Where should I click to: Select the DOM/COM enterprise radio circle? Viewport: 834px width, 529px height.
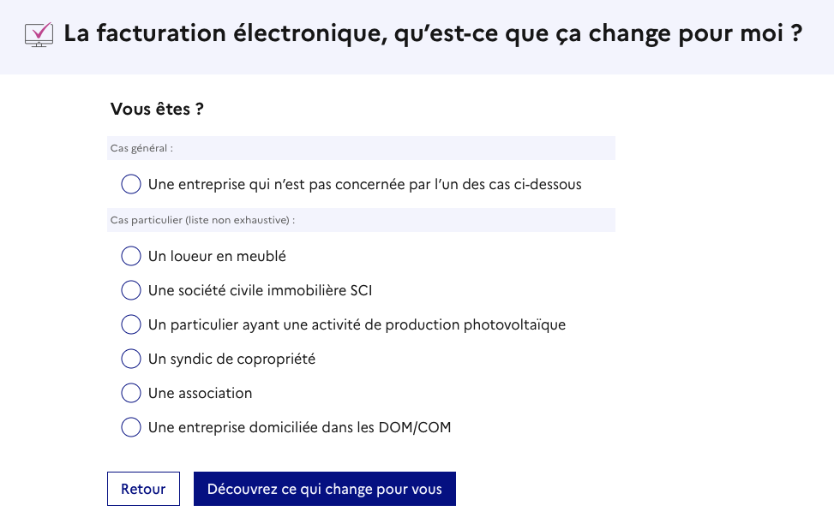click(x=131, y=427)
